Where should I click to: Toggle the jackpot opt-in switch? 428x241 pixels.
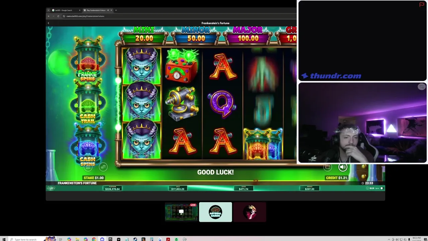(382, 188)
